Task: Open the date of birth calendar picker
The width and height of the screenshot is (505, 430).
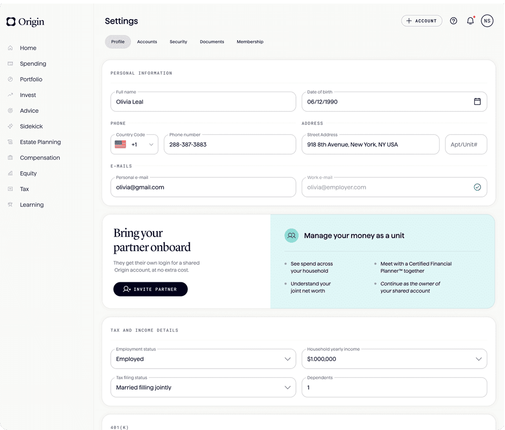Action: pyautogui.click(x=477, y=102)
